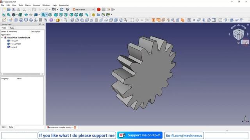
Task: Set front view cube icon
Action: (x=56, y=15)
